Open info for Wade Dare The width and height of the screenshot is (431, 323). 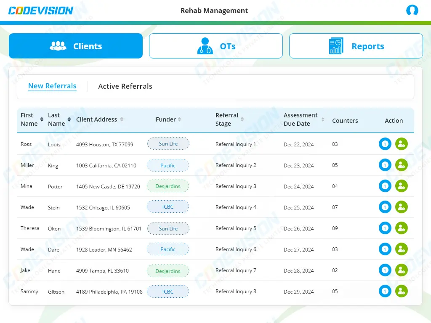[385, 249]
